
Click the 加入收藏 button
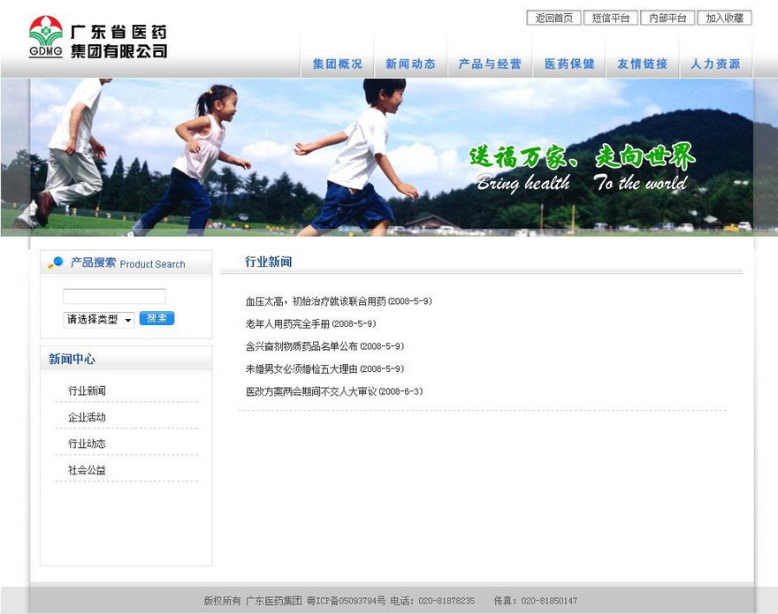724,18
